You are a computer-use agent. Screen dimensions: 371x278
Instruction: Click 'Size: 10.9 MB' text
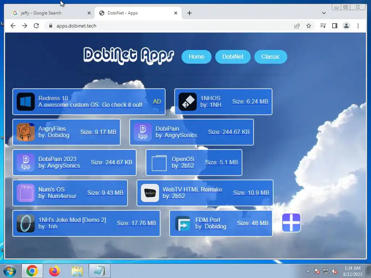[251, 193]
